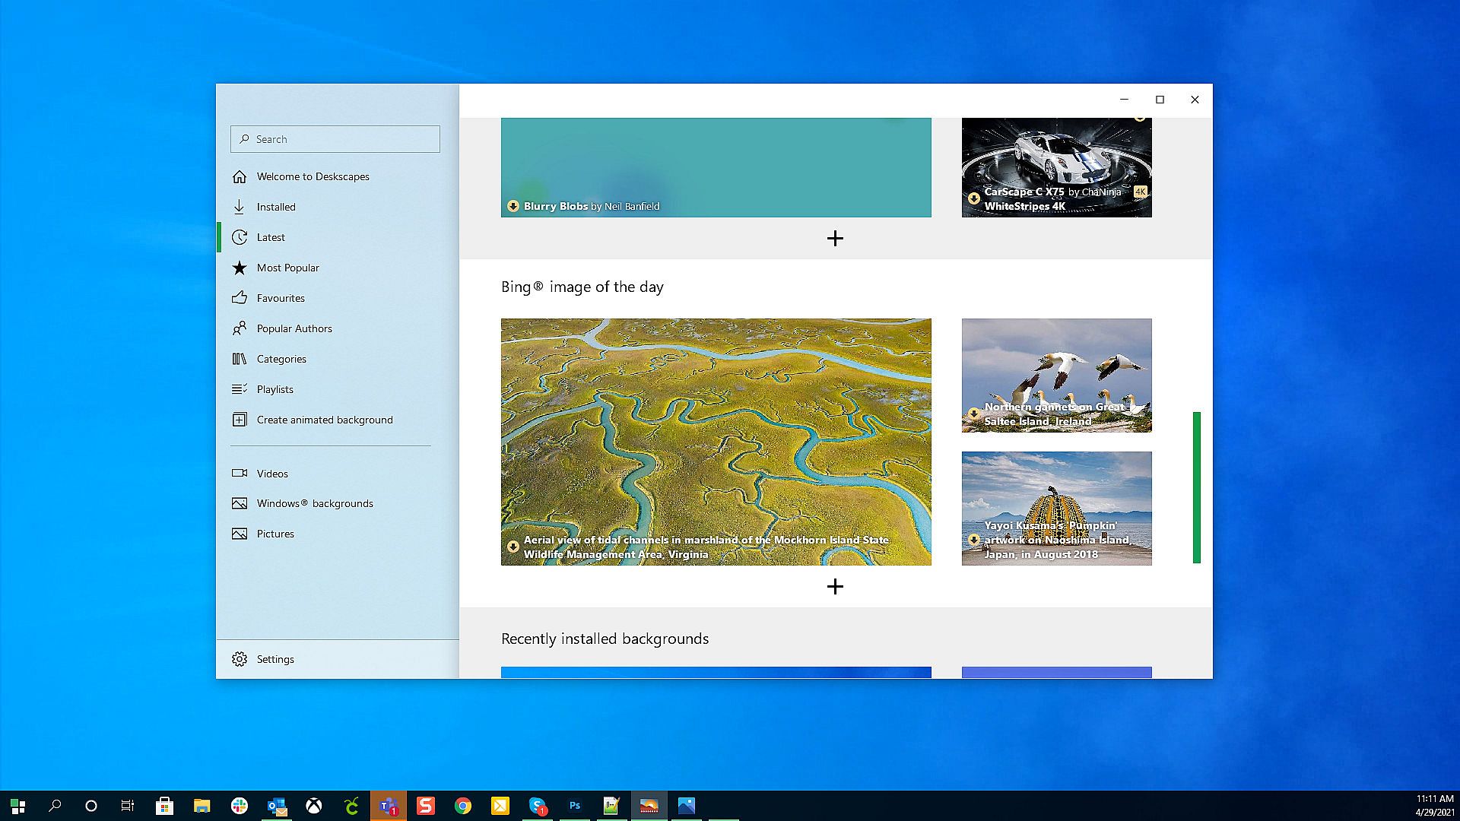Image resolution: width=1460 pixels, height=821 pixels.
Task: Open Photoshop from the taskbar
Action: (575, 806)
